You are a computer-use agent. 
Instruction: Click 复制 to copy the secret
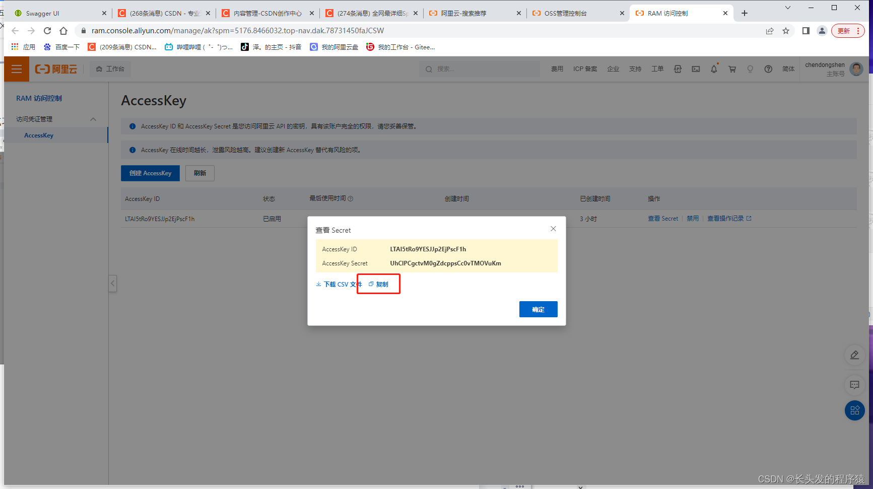tap(379, 285)
